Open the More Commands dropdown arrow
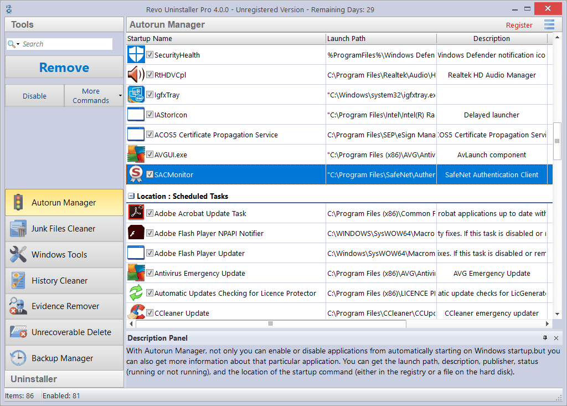The image size is (567, 406). tap(120, 95)
